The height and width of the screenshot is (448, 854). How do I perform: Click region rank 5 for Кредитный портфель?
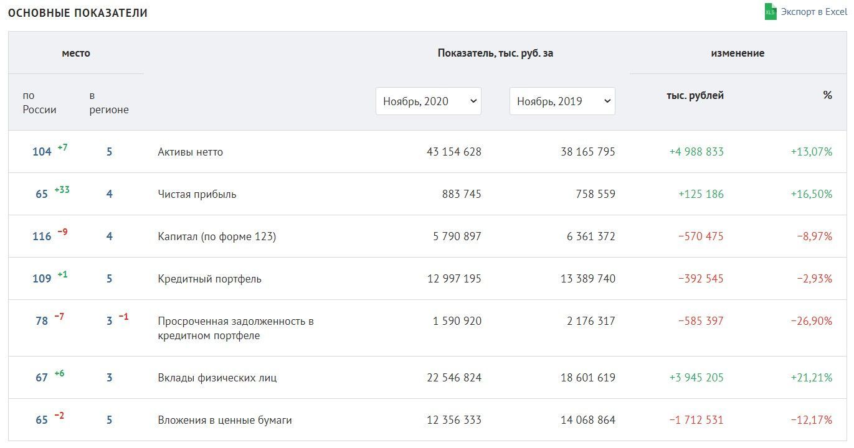coord(109,279)
